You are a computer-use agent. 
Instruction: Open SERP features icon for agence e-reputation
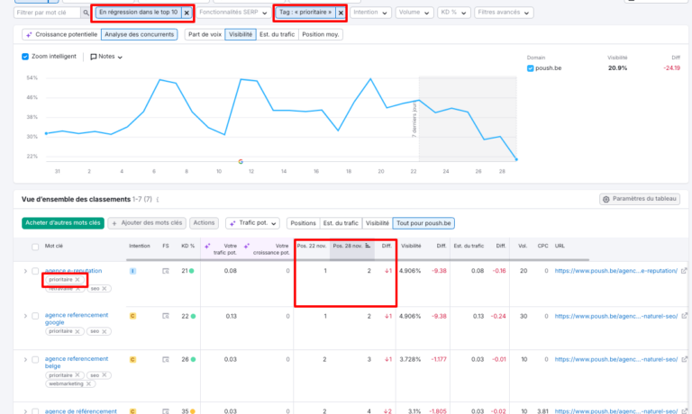[165, 270]
